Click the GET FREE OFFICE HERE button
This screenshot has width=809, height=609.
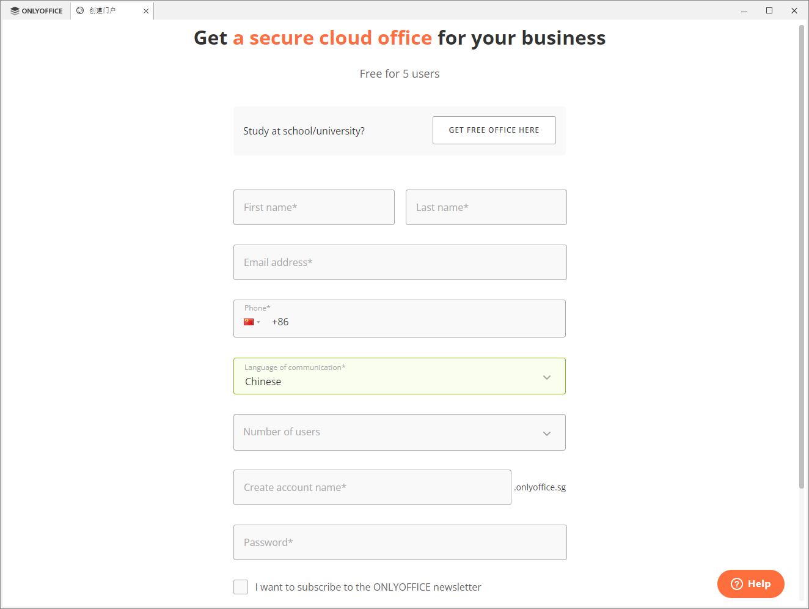pos(494,130)
